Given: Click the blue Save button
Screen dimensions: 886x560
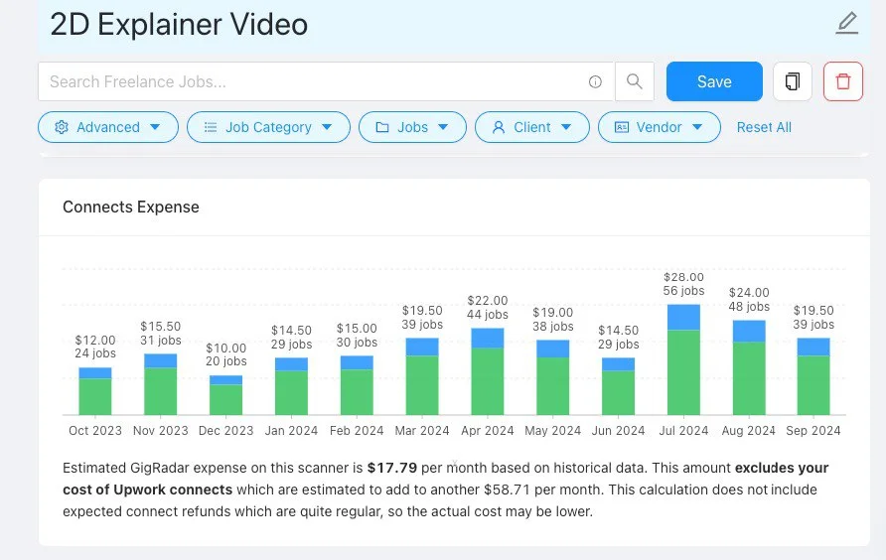Looking at the screenshot, I should 714,81.
